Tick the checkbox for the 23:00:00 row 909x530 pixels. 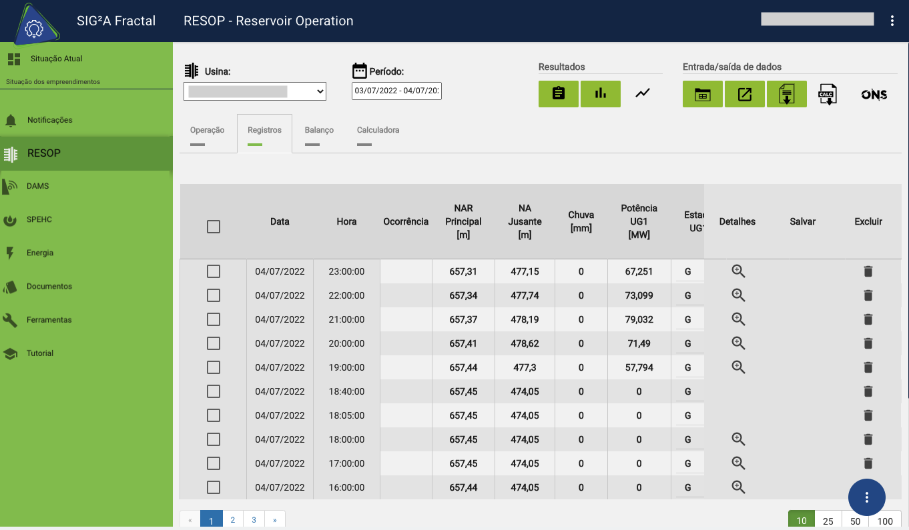pos(214,271)
